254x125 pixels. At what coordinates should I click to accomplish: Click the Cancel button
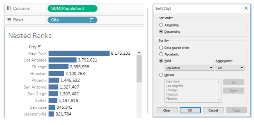tap(213, 110)
